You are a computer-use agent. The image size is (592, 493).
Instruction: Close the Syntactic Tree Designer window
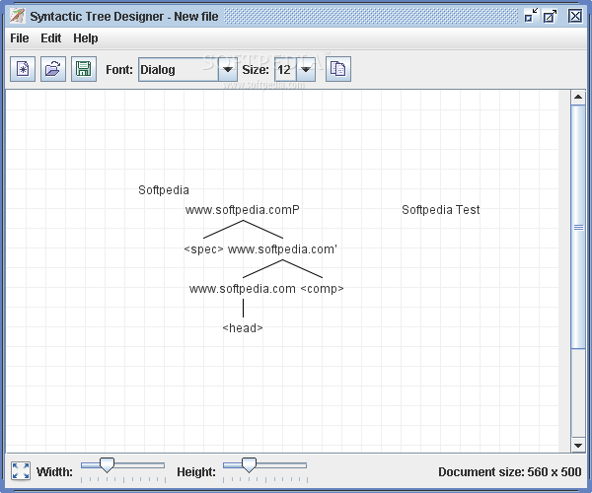tap(575, 16)
